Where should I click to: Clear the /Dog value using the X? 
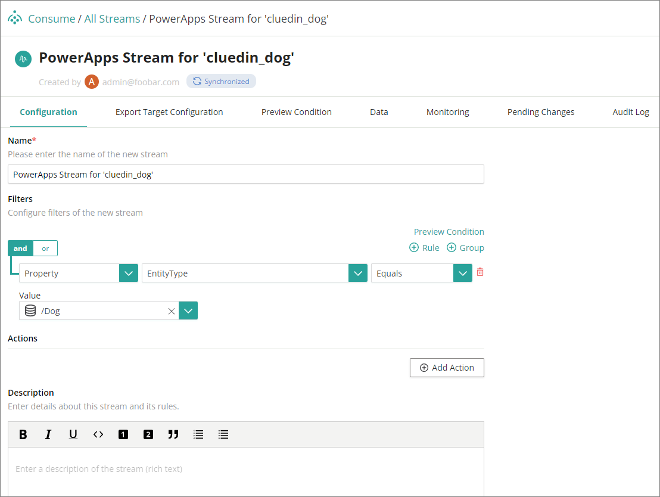click(x=172, y=310)
